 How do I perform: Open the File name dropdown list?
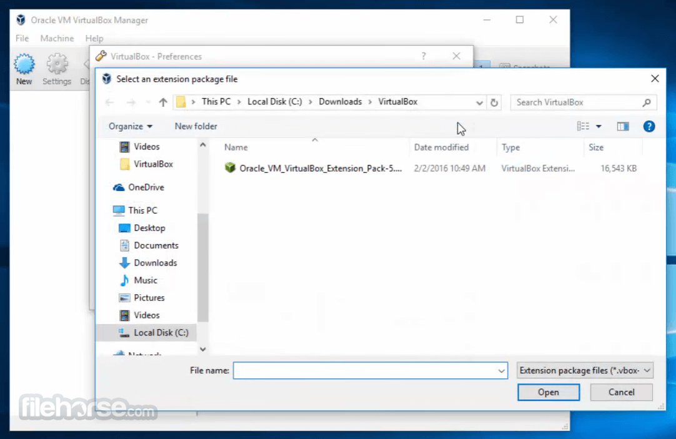[x=501, y=370]
